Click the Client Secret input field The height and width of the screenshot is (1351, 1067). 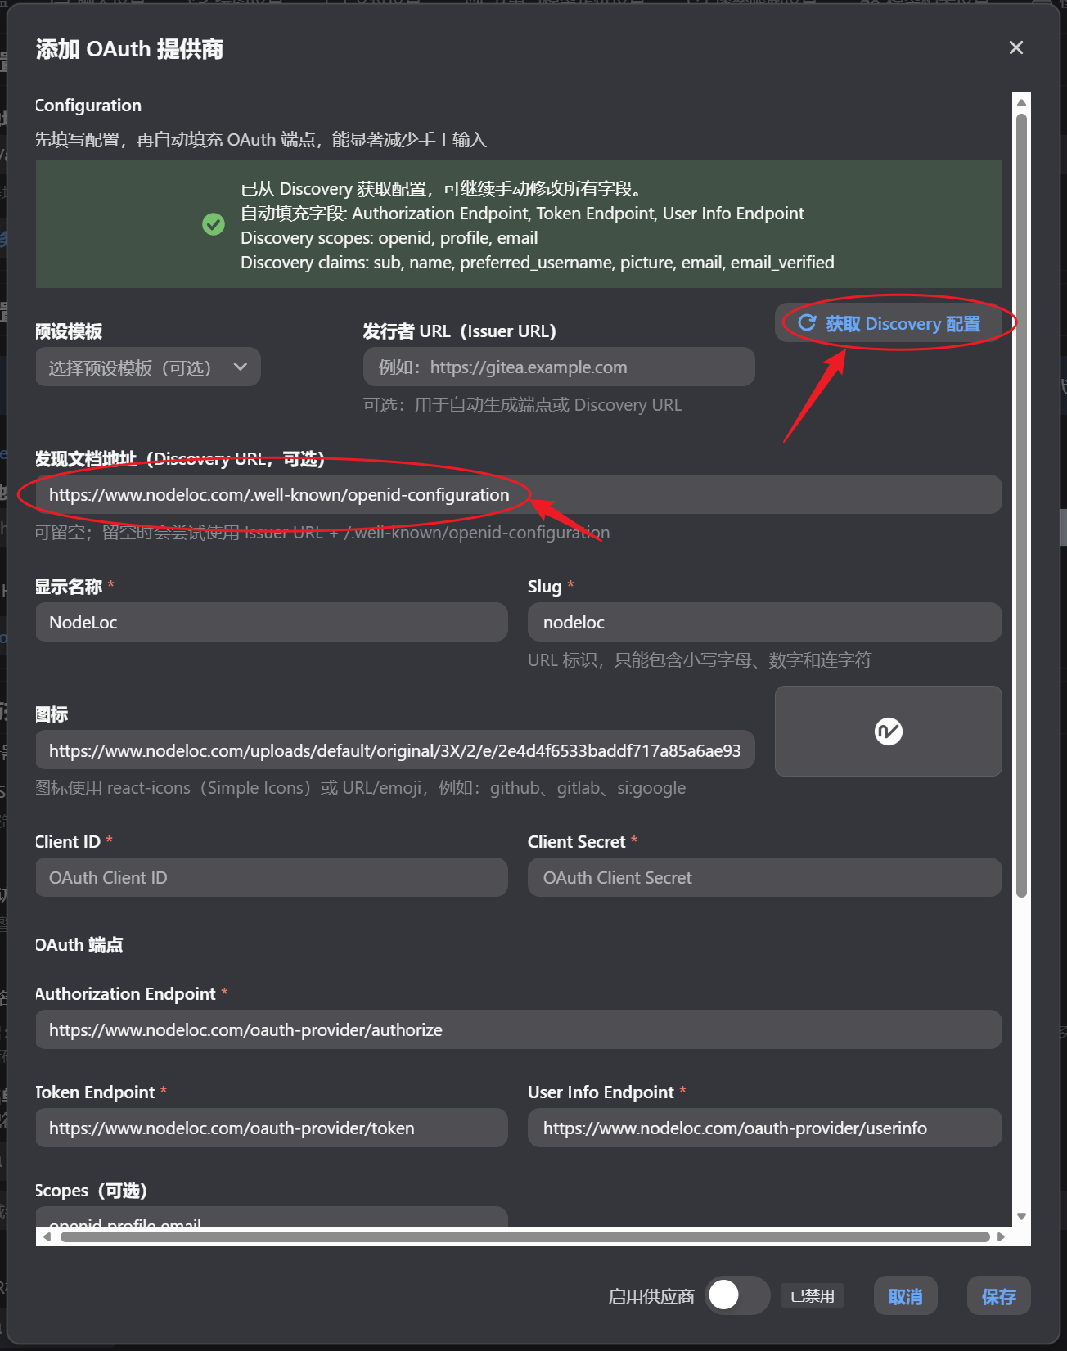tap(764, 878)
